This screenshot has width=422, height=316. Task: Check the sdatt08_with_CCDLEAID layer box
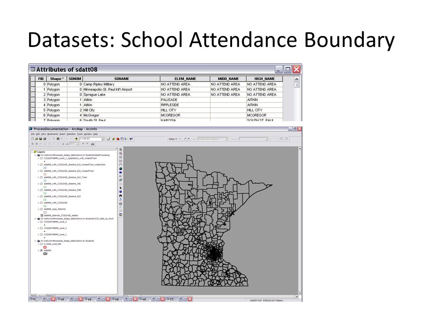[x=41, y=203]
